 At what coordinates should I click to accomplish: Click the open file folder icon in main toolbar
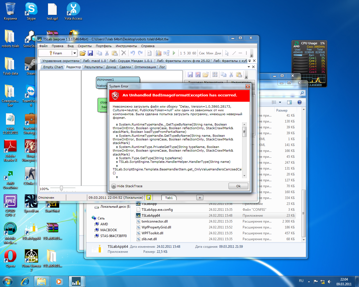pyautogui.click(x=82, y=53)
